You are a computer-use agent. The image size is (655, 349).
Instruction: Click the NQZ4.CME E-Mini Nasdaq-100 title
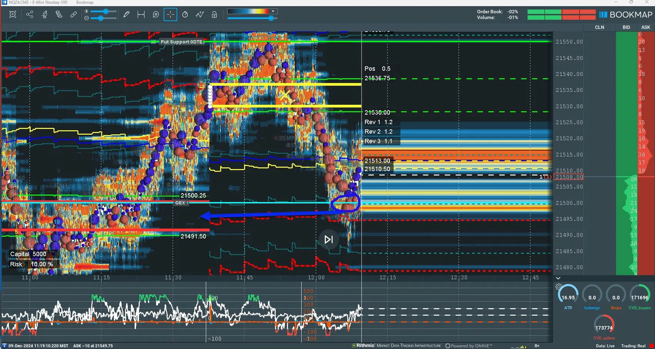coord(38,2)
